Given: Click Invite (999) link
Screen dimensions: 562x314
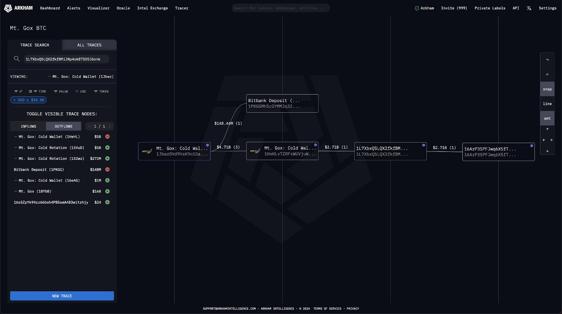Looking at the screenshot, I should tap(454, 8).
